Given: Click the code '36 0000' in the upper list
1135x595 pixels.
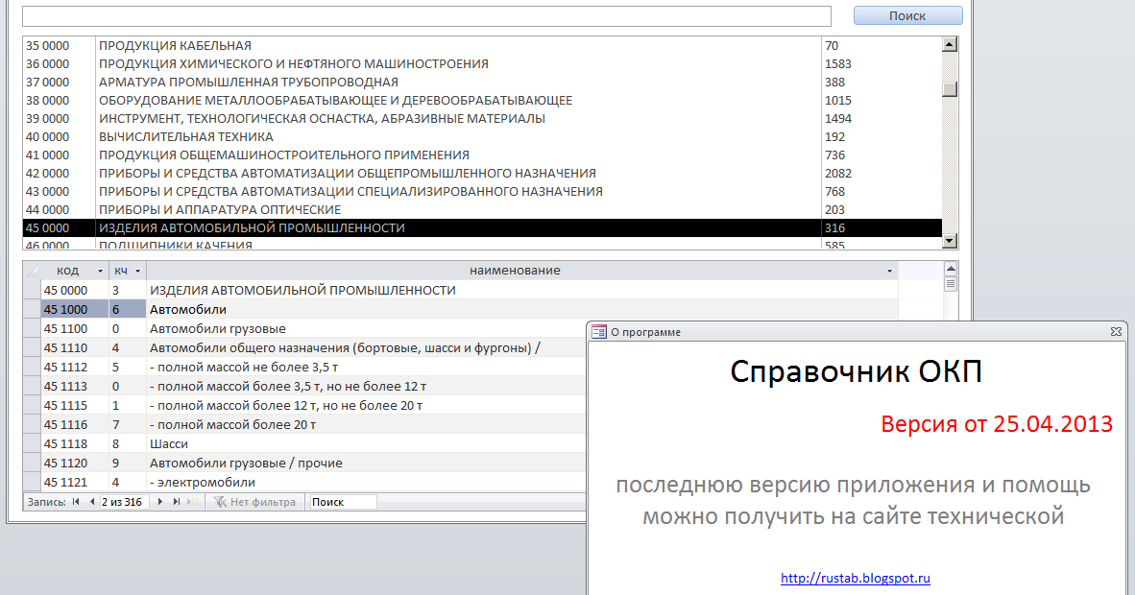Looking at the screenshot, I should point(48,63).
